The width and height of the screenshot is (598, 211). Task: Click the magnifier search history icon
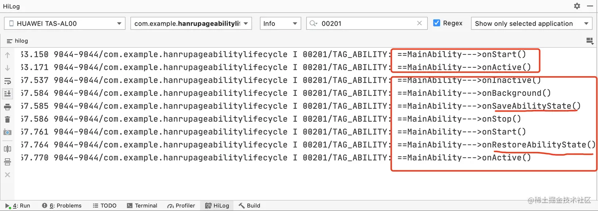(x=314, y=24)
